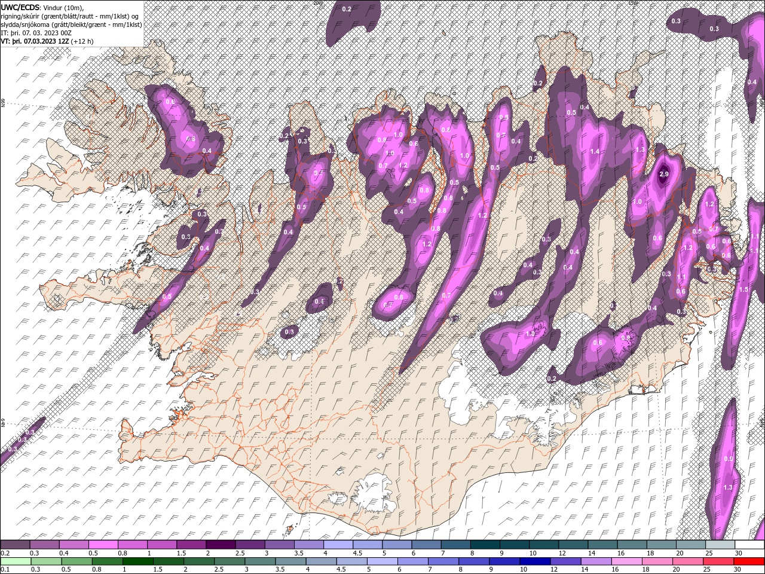Viewport: 765px width, 574px height.
Task: Select the hot pink rain-scale swatch labeled 20
Action: coord(688,561)
